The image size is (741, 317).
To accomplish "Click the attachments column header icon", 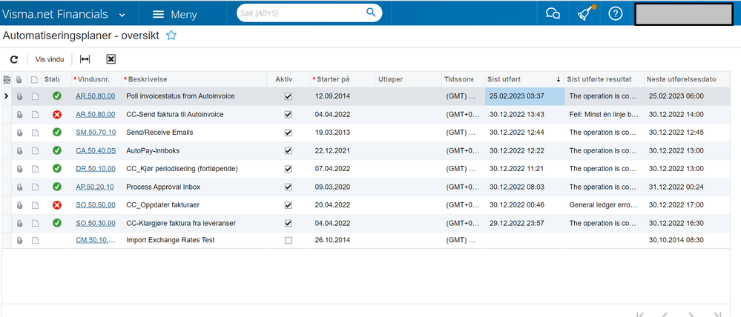I will point(19,80).
